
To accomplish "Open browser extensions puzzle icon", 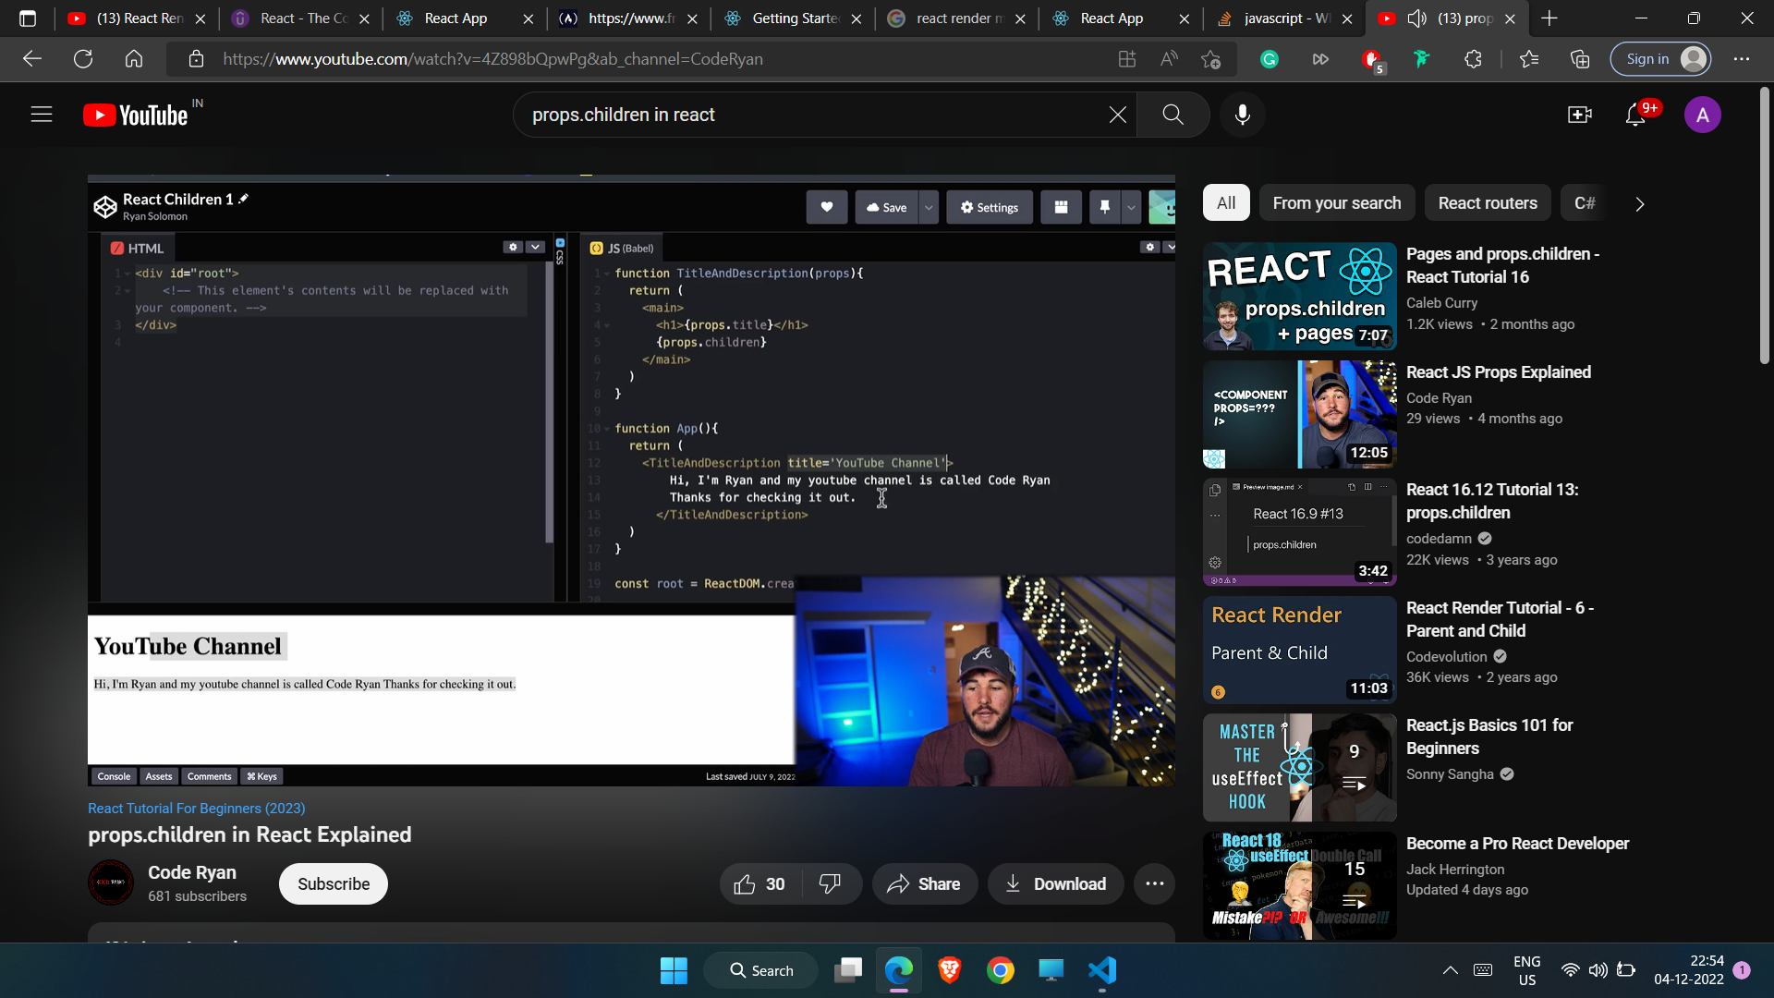I will [1473, 59].
